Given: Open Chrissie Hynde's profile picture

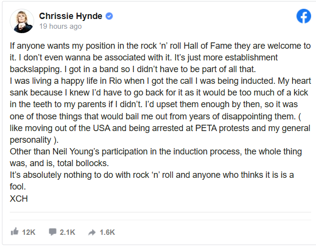Looking at the screenshot, I should click(x=22, y=21).
